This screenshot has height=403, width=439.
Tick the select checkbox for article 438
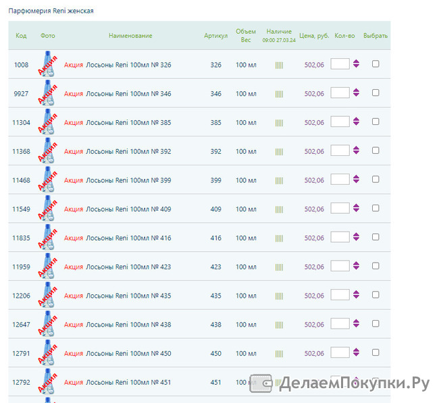376,323
